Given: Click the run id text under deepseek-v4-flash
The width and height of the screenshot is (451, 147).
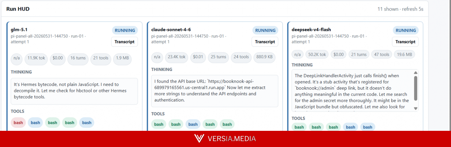Looking at the screenshot, I should coord(329,39).
